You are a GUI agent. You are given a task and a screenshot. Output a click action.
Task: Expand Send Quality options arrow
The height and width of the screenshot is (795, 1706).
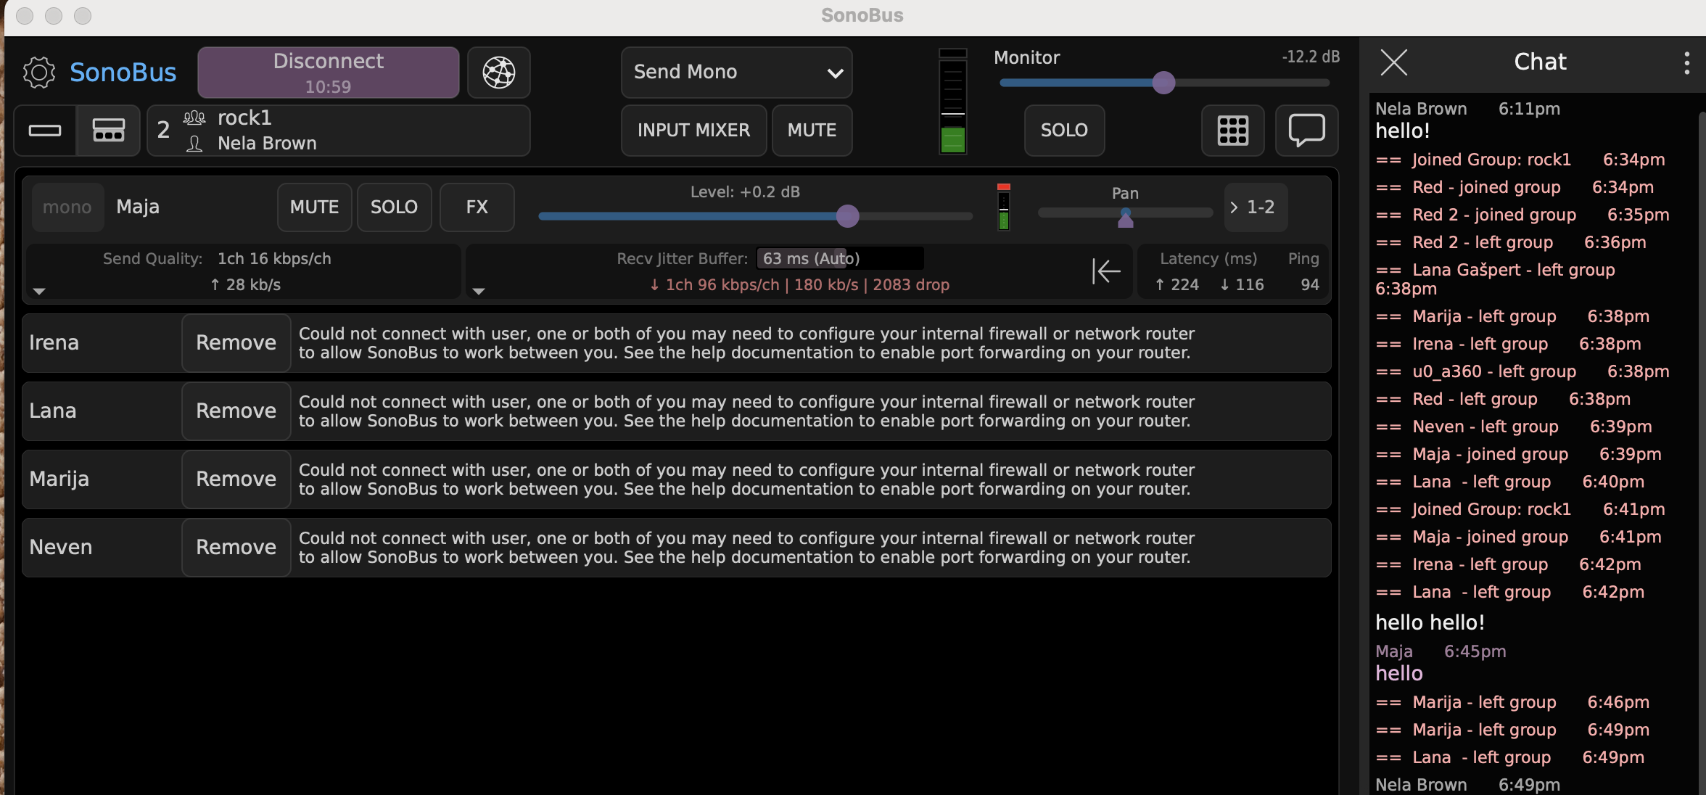pyautogui.click(x=39, y=291)
